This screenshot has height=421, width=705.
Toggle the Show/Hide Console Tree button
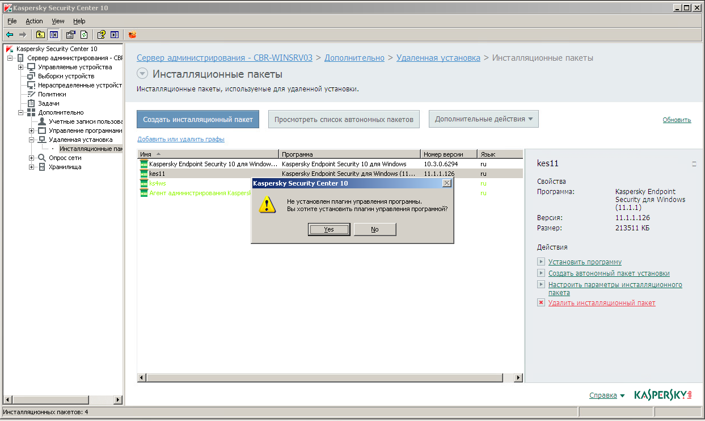[53, 35]
